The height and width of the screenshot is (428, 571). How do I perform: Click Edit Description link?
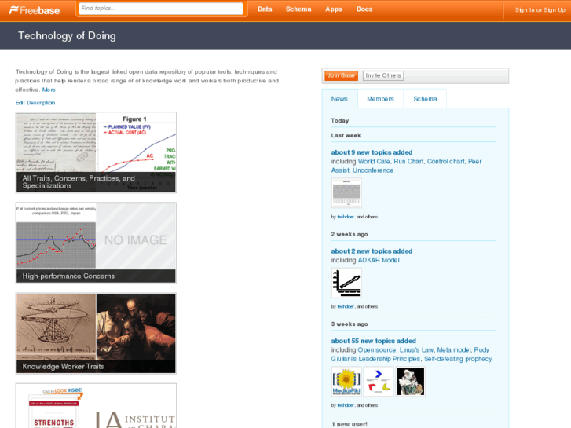[35, 103]
